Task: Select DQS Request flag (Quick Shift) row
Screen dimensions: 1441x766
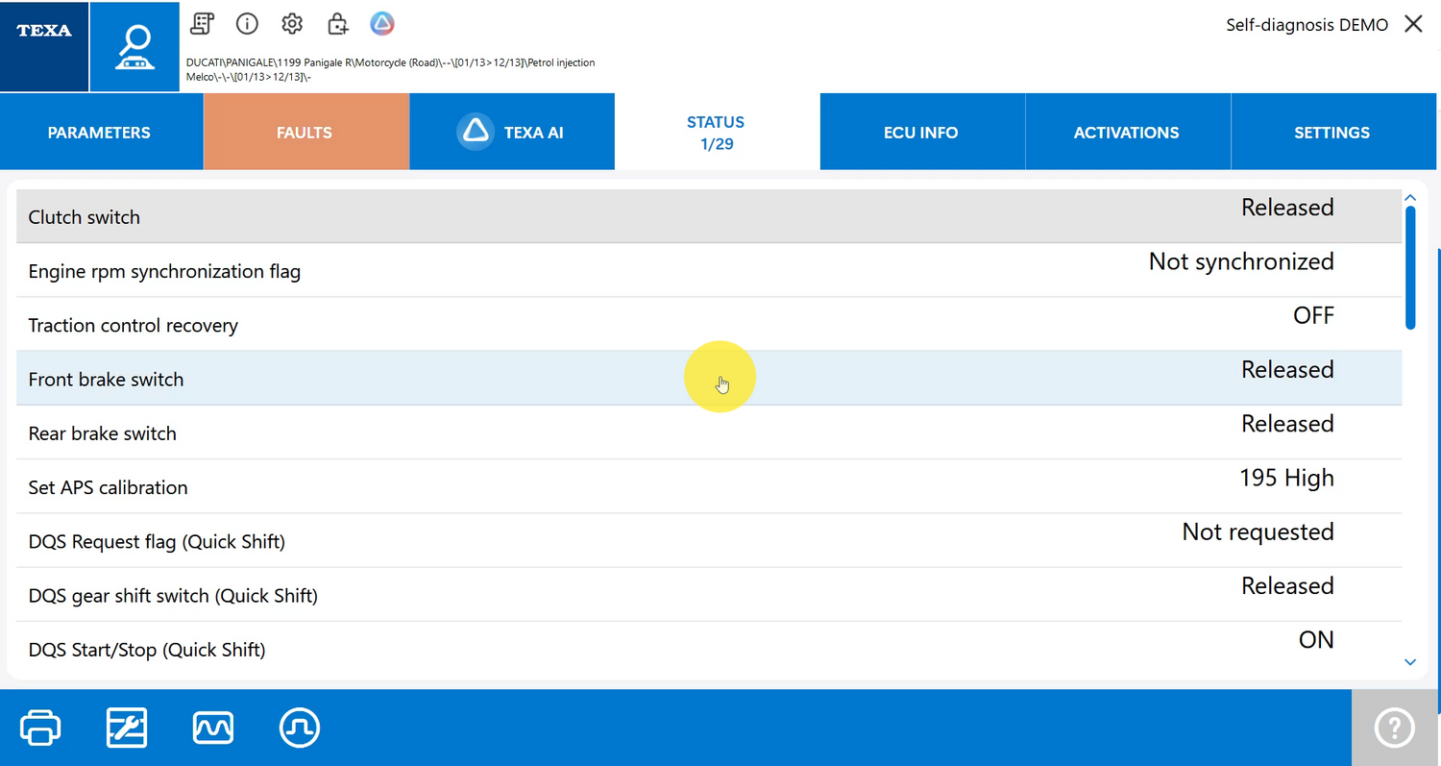Action: (x=709, y=540)
